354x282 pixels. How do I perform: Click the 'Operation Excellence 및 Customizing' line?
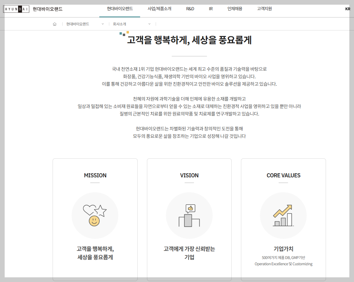click(x=283, y=264)
